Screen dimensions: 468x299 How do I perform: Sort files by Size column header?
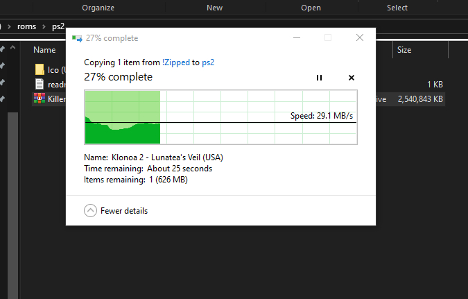coord(404,50)
